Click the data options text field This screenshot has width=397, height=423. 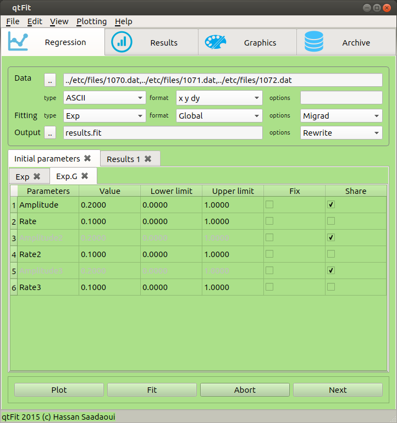coord(341,98)
